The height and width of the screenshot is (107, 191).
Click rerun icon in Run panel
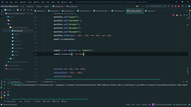[4, 85]
